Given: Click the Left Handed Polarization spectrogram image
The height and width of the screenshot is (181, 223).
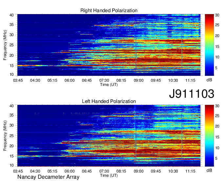Looking at the screenshot, I should pyautogui.click(x=109, y=136).
